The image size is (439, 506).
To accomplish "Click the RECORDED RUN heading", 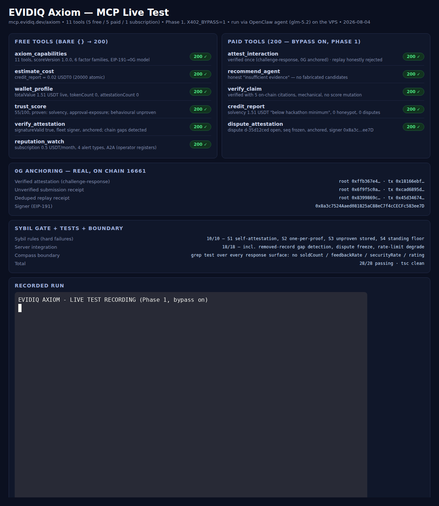I will click(x=39, y=286).
